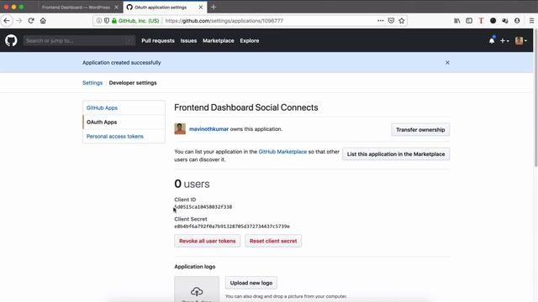Click Revoke all user tokens button
Image resolution: width=538 pixels, height=302 pixels.
pos(208,241)
